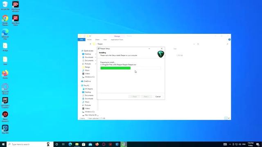Select Music under Quick access
The width and height of the screenshot is (262, 147).
click(x=86, y=70)
